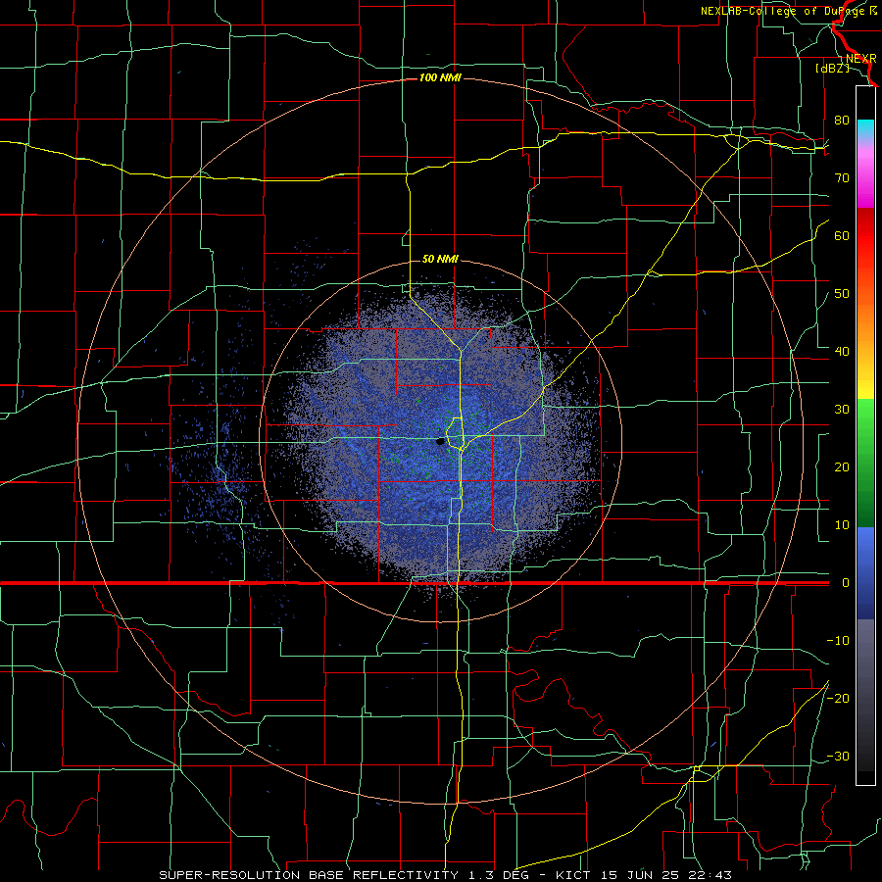Click the 60 dBZ scale value

pyautogui.click(x=842, y=236)
